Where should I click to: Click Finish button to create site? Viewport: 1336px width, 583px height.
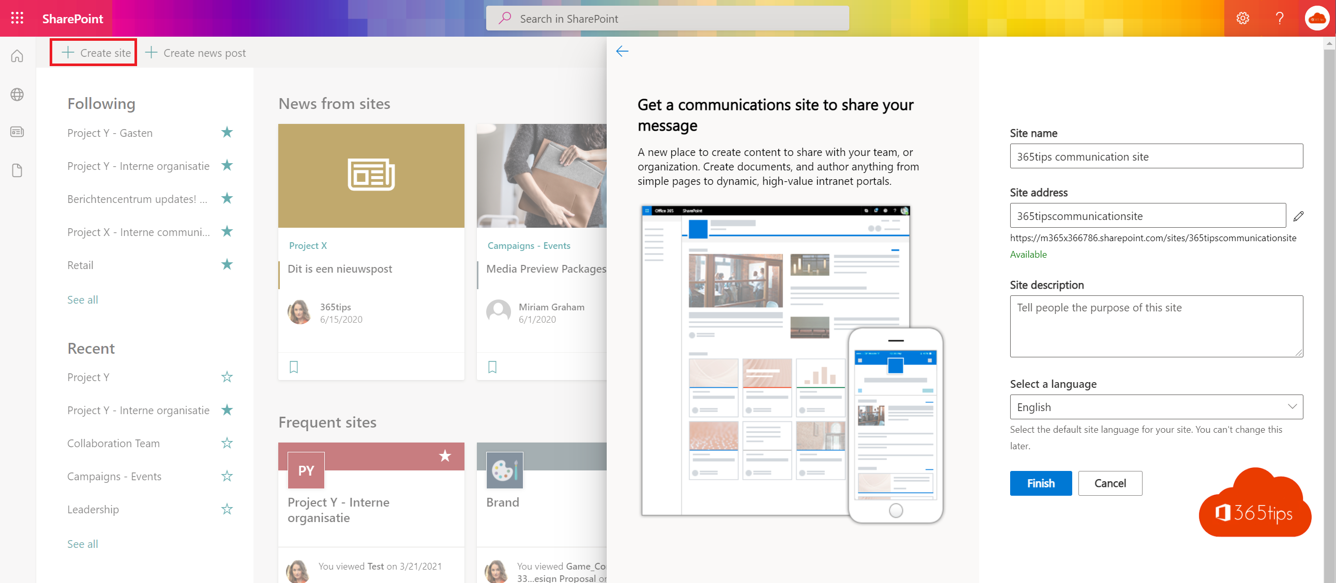(1040, 483)
